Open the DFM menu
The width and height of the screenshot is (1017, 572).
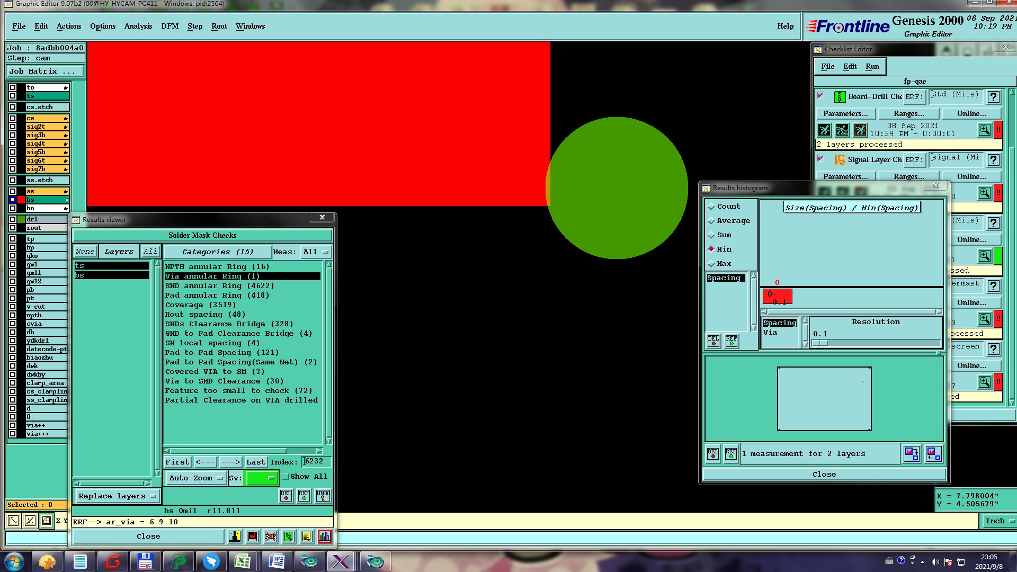click(x=169, y=26)
